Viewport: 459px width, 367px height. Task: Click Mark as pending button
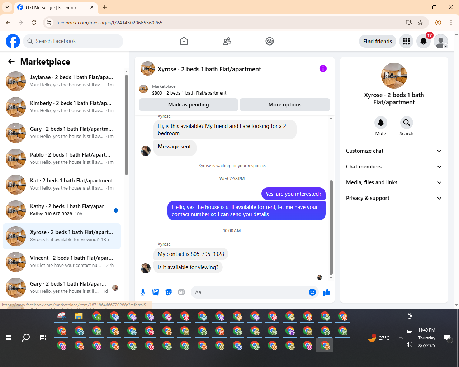click(x=189, y=105)
